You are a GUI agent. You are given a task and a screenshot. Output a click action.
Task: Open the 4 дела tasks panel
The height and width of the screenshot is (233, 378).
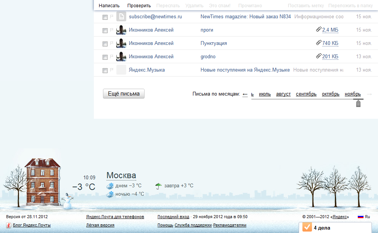[x=335, y=227]
